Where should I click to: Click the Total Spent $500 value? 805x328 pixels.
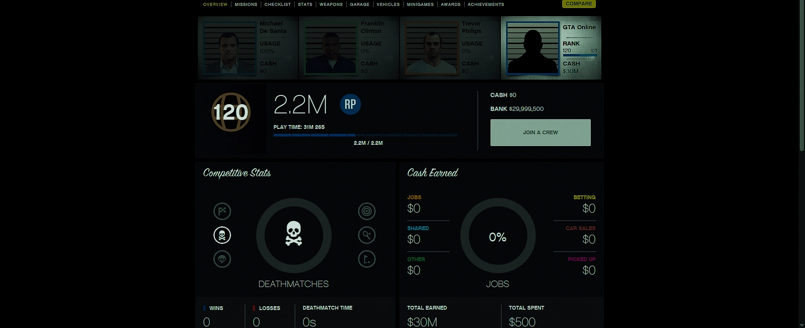(x=522, y=322)
